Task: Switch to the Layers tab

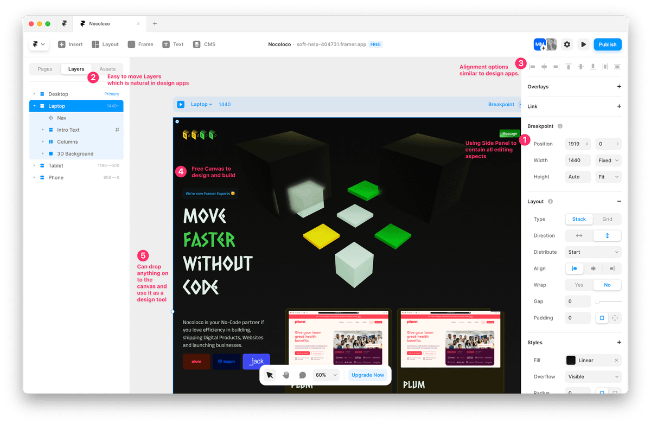Action: tap(76, 69)
